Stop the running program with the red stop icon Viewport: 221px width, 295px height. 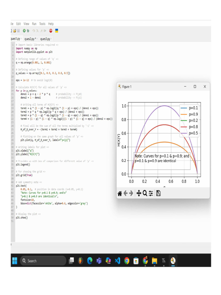pyautogui.click(x=51, y=31)
